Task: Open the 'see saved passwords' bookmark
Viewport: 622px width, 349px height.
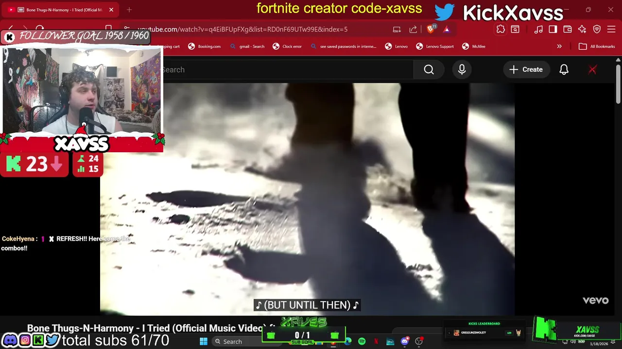Action: [x=343, y=47]
